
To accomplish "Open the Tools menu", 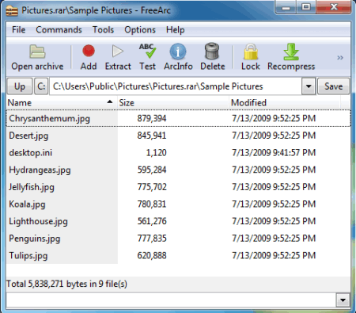I will pyautogui.click(x=103, y=30).
